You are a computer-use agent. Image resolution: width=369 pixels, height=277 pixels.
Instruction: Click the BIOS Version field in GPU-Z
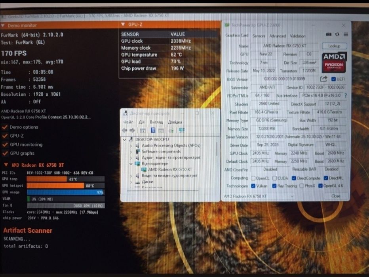(x=284, y=79)
